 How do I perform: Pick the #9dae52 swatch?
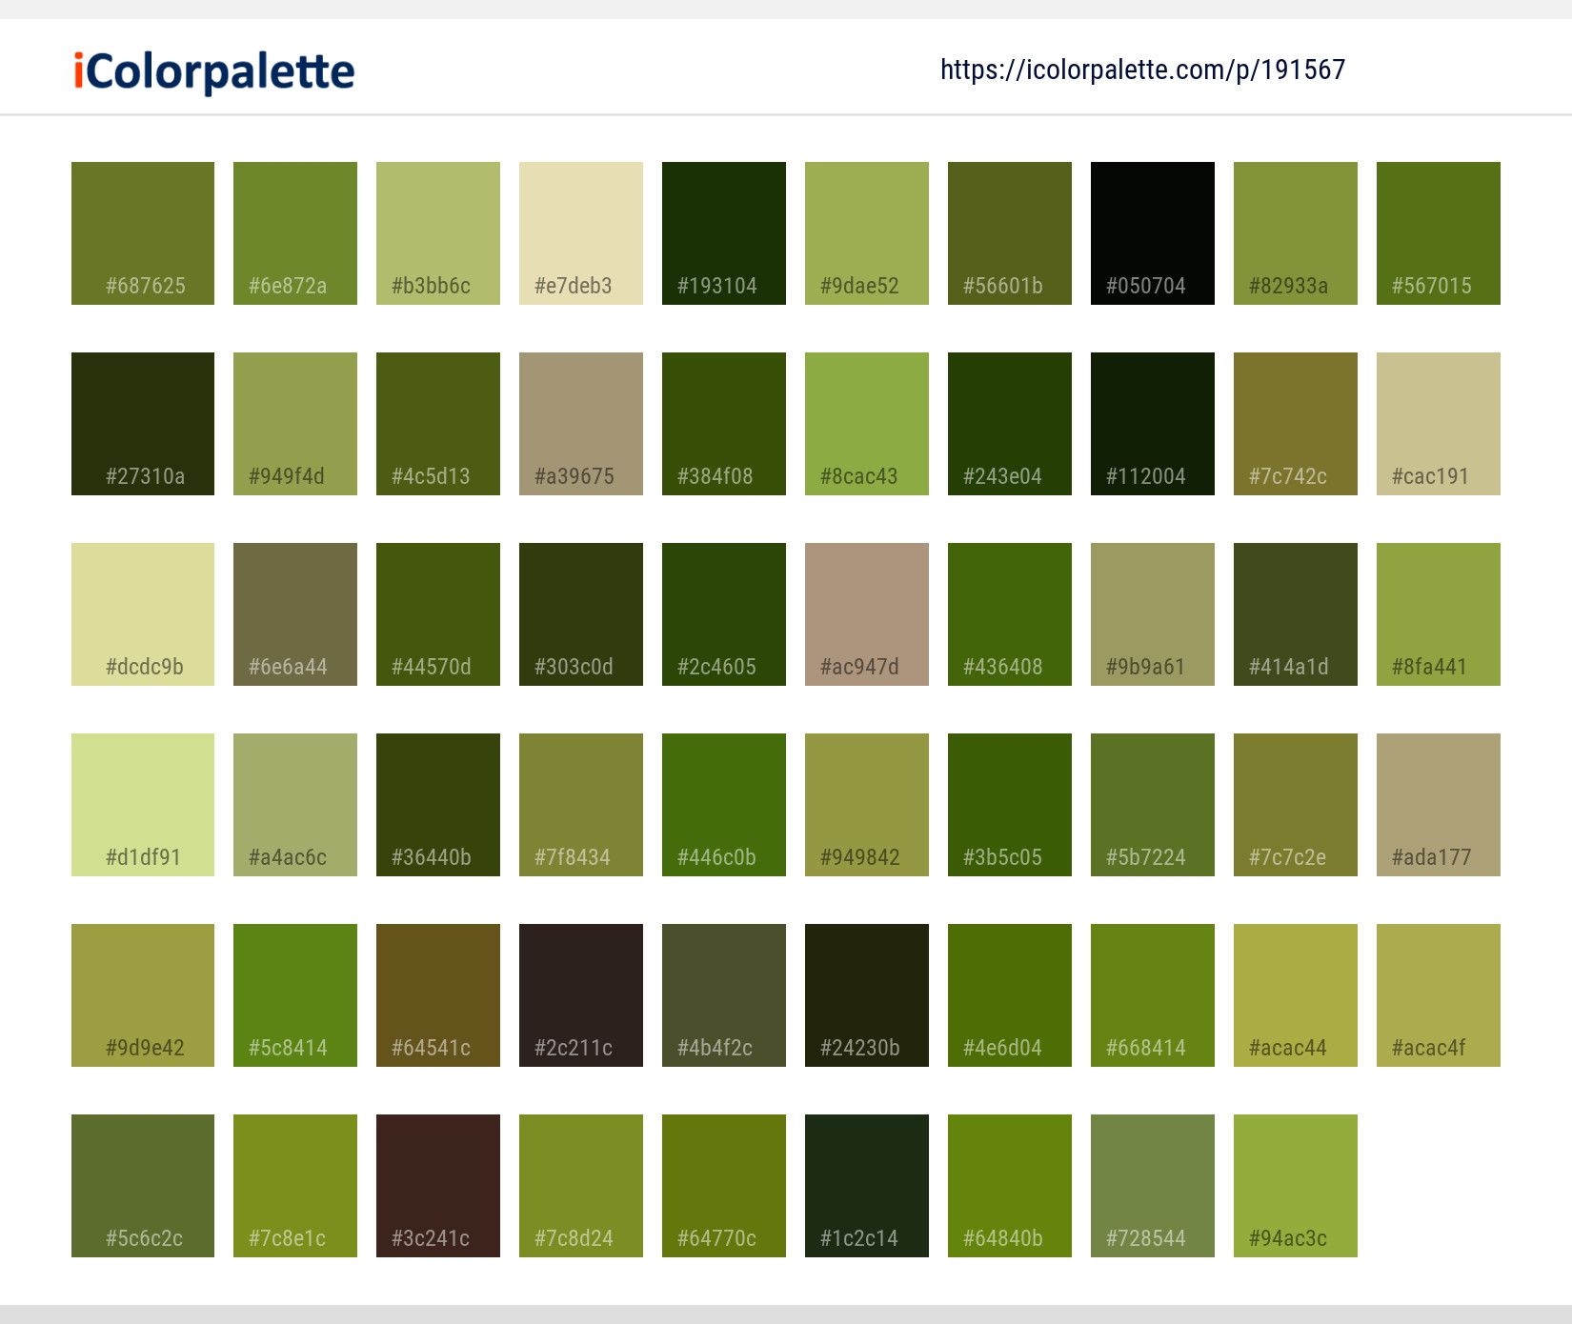tap(867, 233)
